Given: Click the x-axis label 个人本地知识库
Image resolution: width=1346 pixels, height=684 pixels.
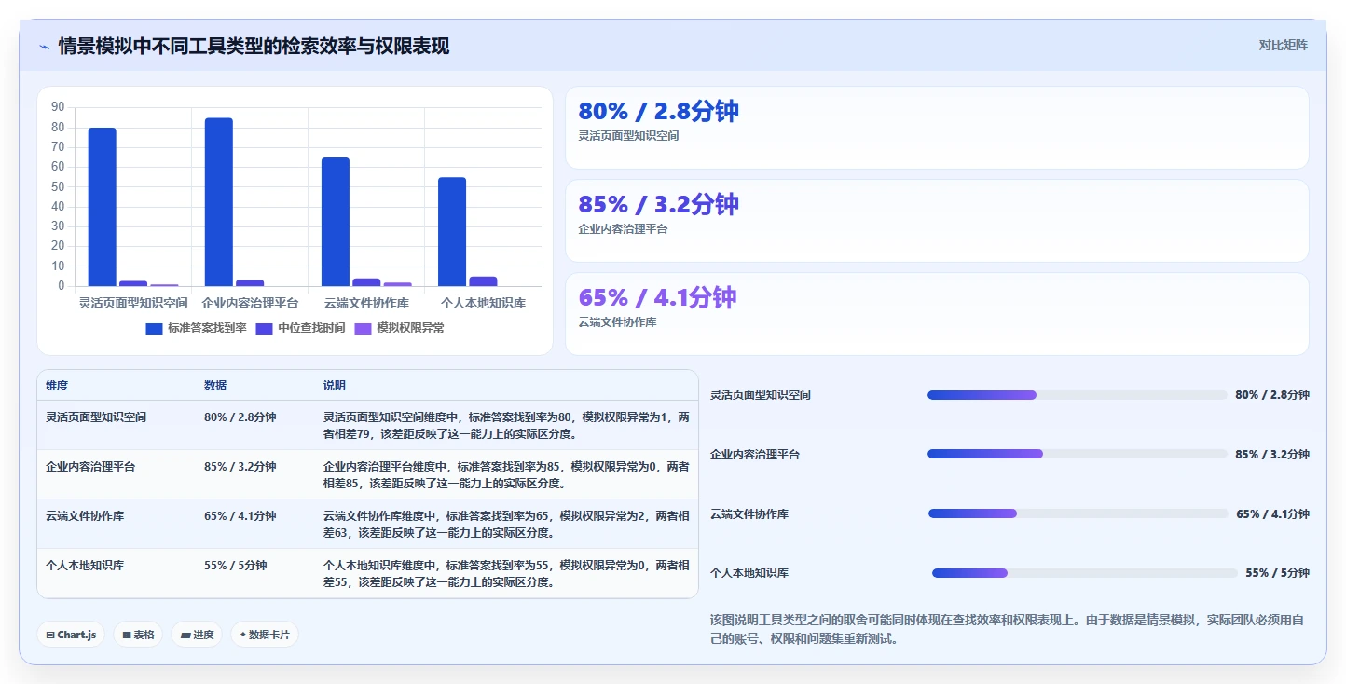Looking at the screenshot, I should [x=483, y=304].
